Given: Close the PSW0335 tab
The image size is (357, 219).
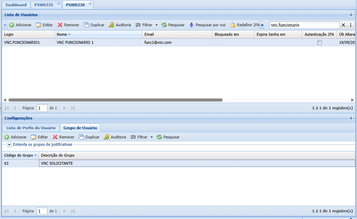Looking at the screenshot, I should click(59, 4).
